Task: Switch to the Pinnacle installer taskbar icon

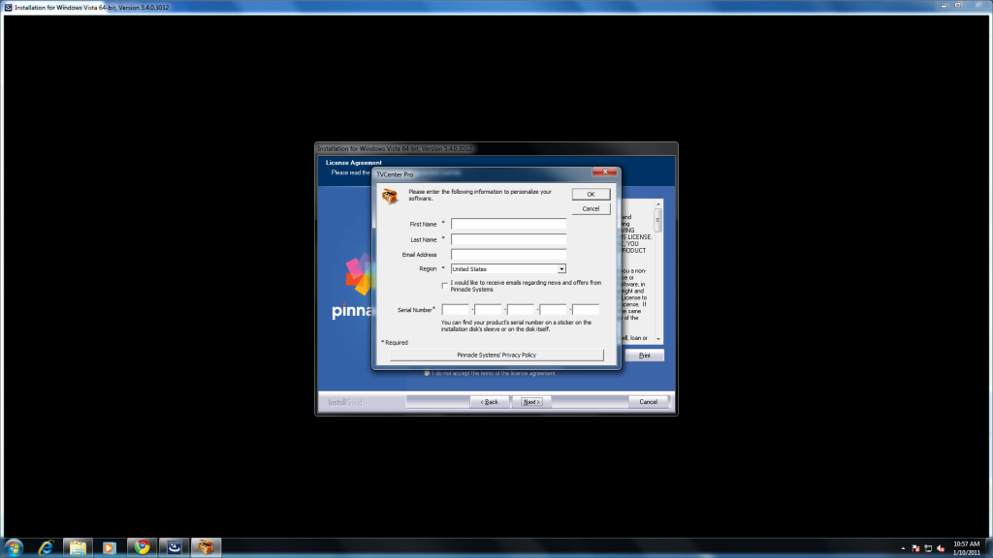Action: (x=206, y=547)
